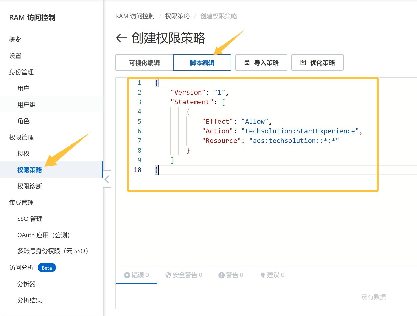Open 权限诊断 in the sidebar

(30, 186)
